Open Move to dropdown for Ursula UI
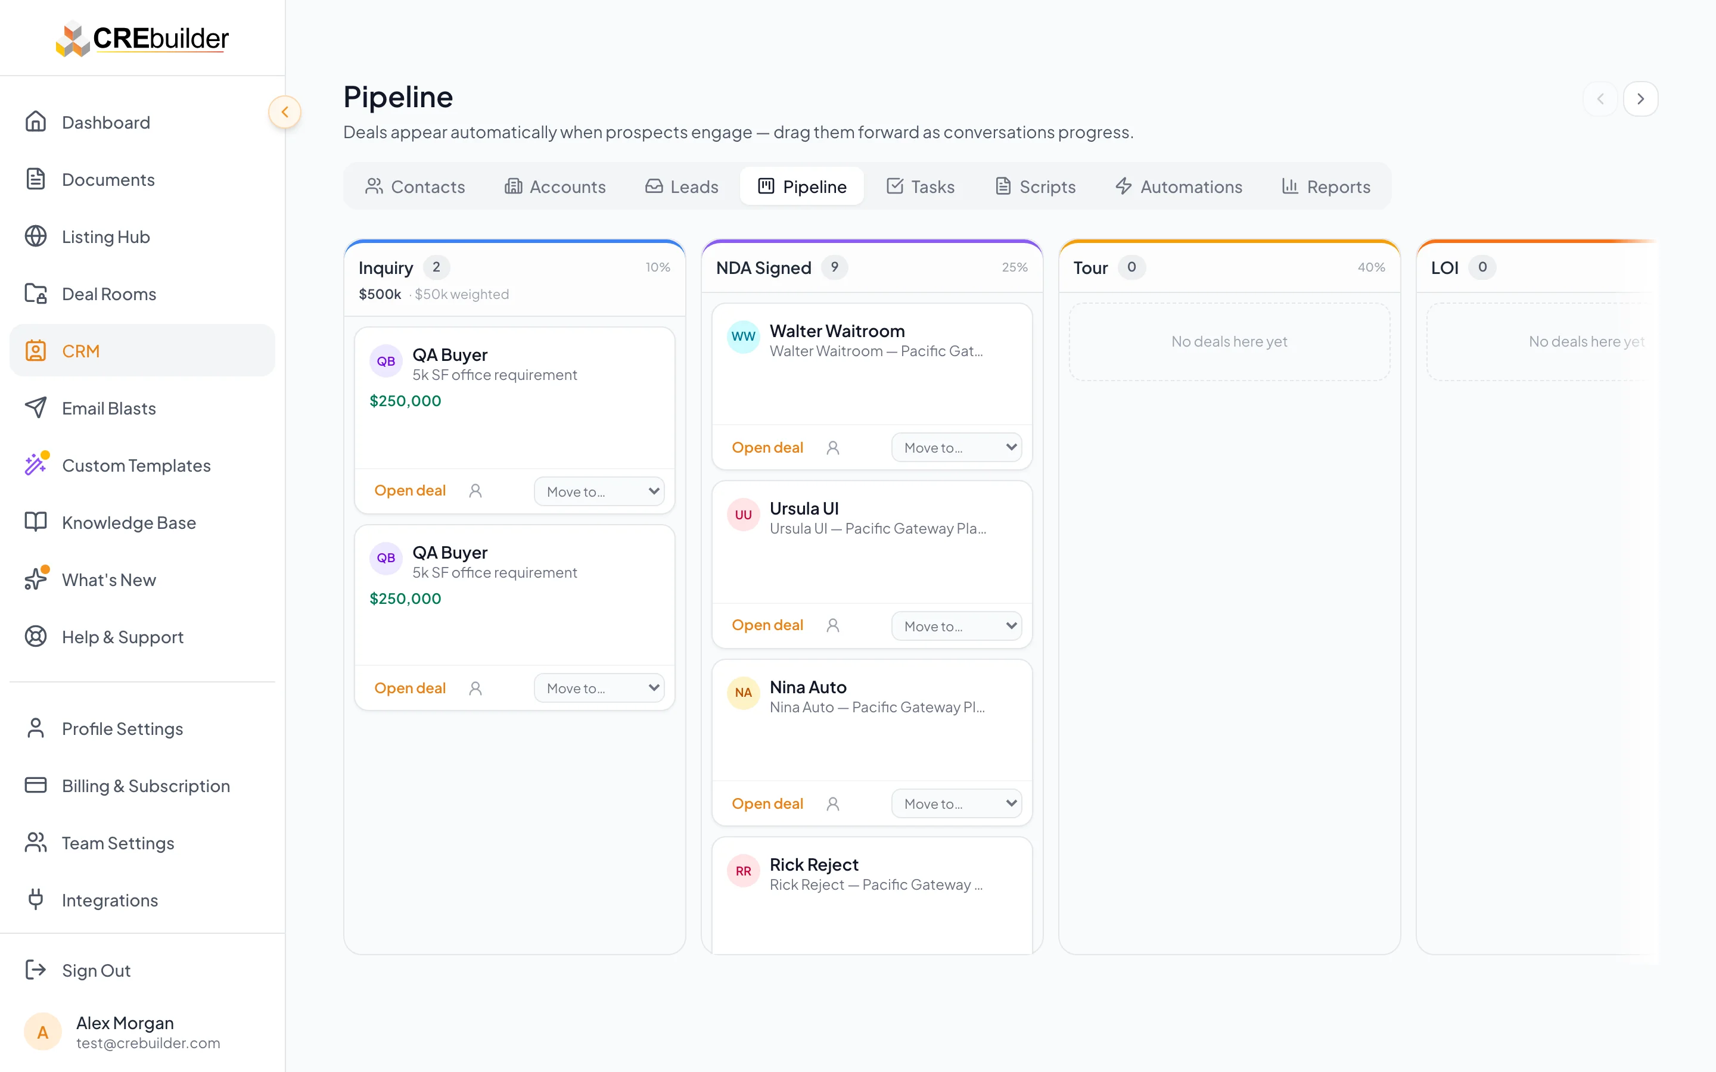The image size is (1716, 1072). (x=956, y=626)
